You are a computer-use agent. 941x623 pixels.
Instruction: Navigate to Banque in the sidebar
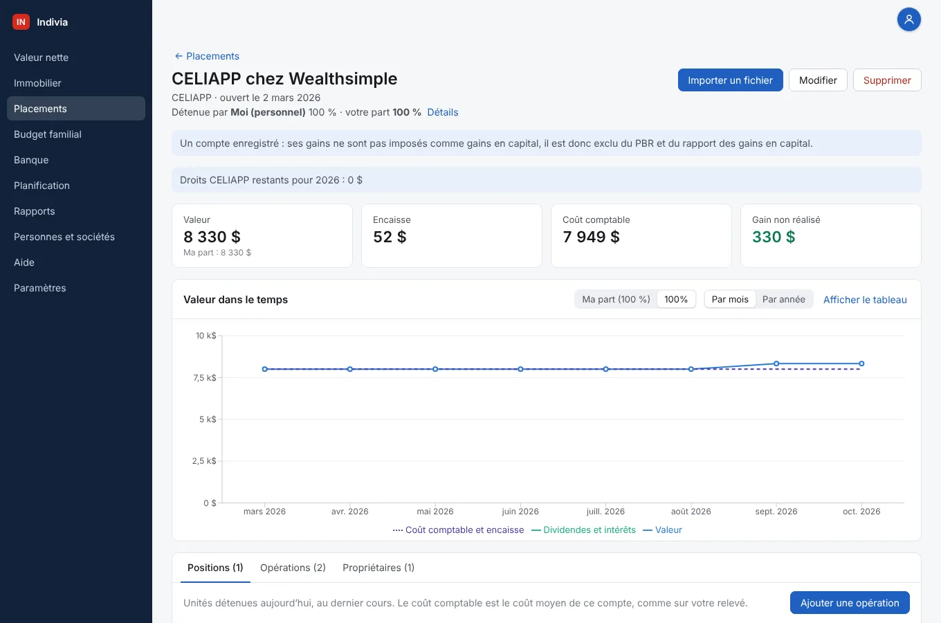tap(76, 160)
